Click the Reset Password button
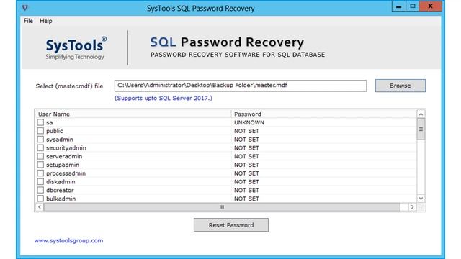461x259 pixels. (231, 225)
